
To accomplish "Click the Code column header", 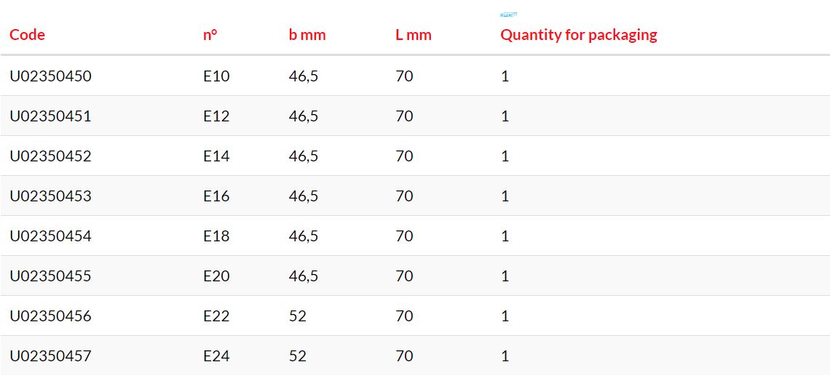I will (x=28, y=35).
